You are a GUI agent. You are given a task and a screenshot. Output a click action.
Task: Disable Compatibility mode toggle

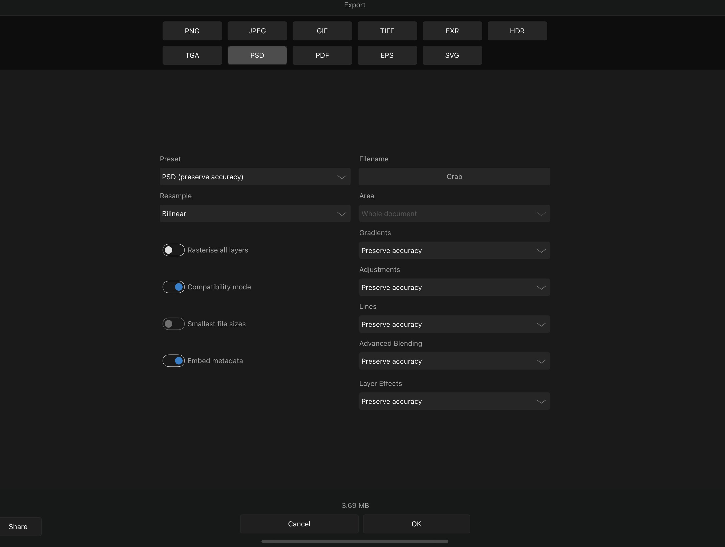coord(173,287)
